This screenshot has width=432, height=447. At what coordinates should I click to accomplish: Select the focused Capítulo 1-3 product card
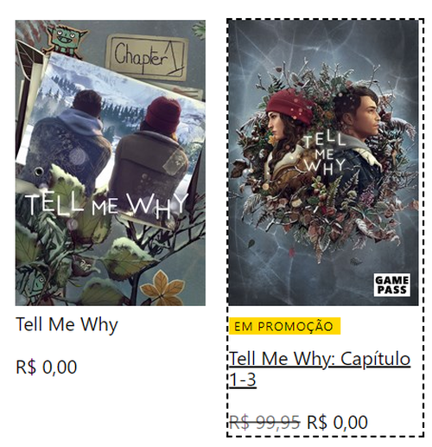[325, 227]
